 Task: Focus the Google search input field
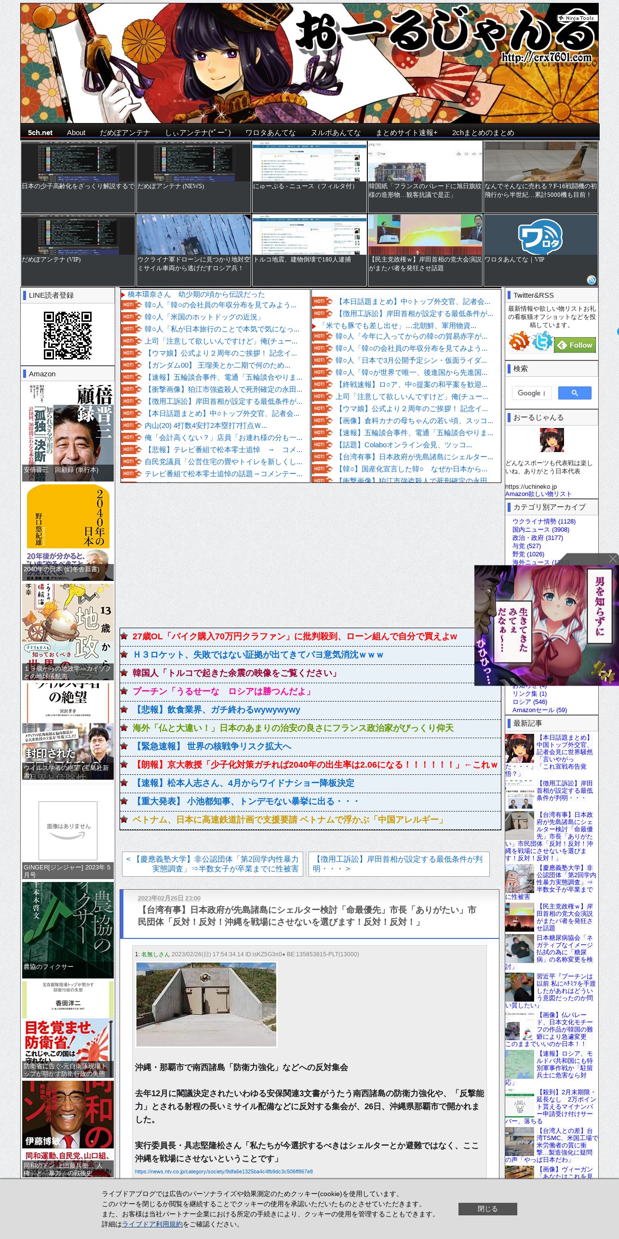pyautogui.click(x=531, y=393)
